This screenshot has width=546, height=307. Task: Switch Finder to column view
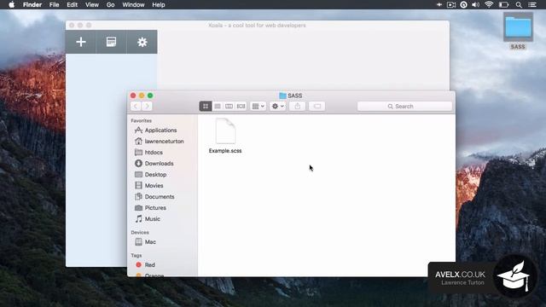click(229, 106)
